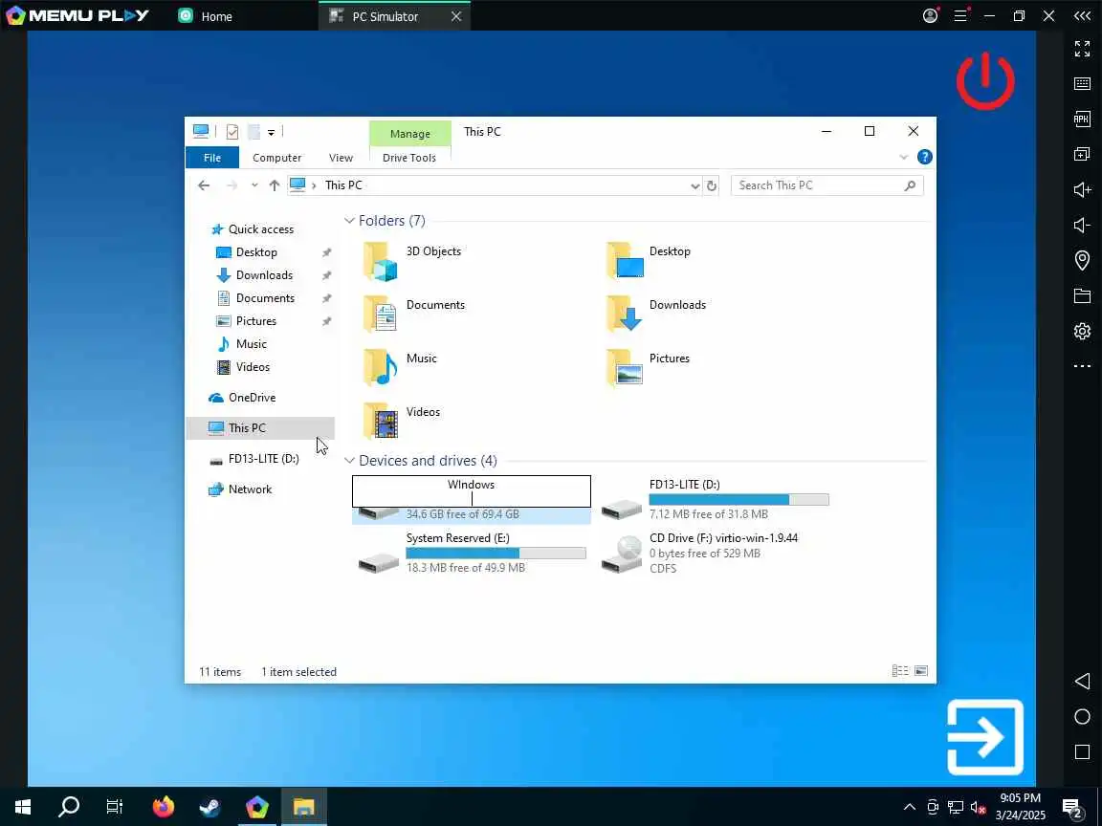Collapse the MEmu sidebar with the arrows
This screenshot has height=826, width=1102.
1082,15
